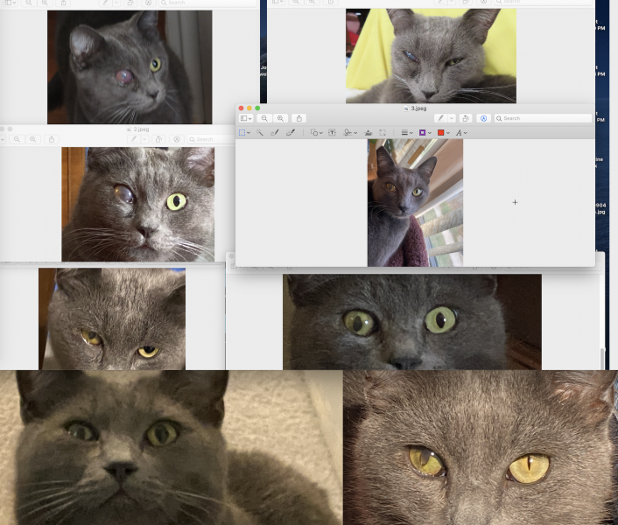Toggle the Markup toolbar in the 2.jpeg window
Viewport: 618px width, 525px height.
[x=176, y=139]
